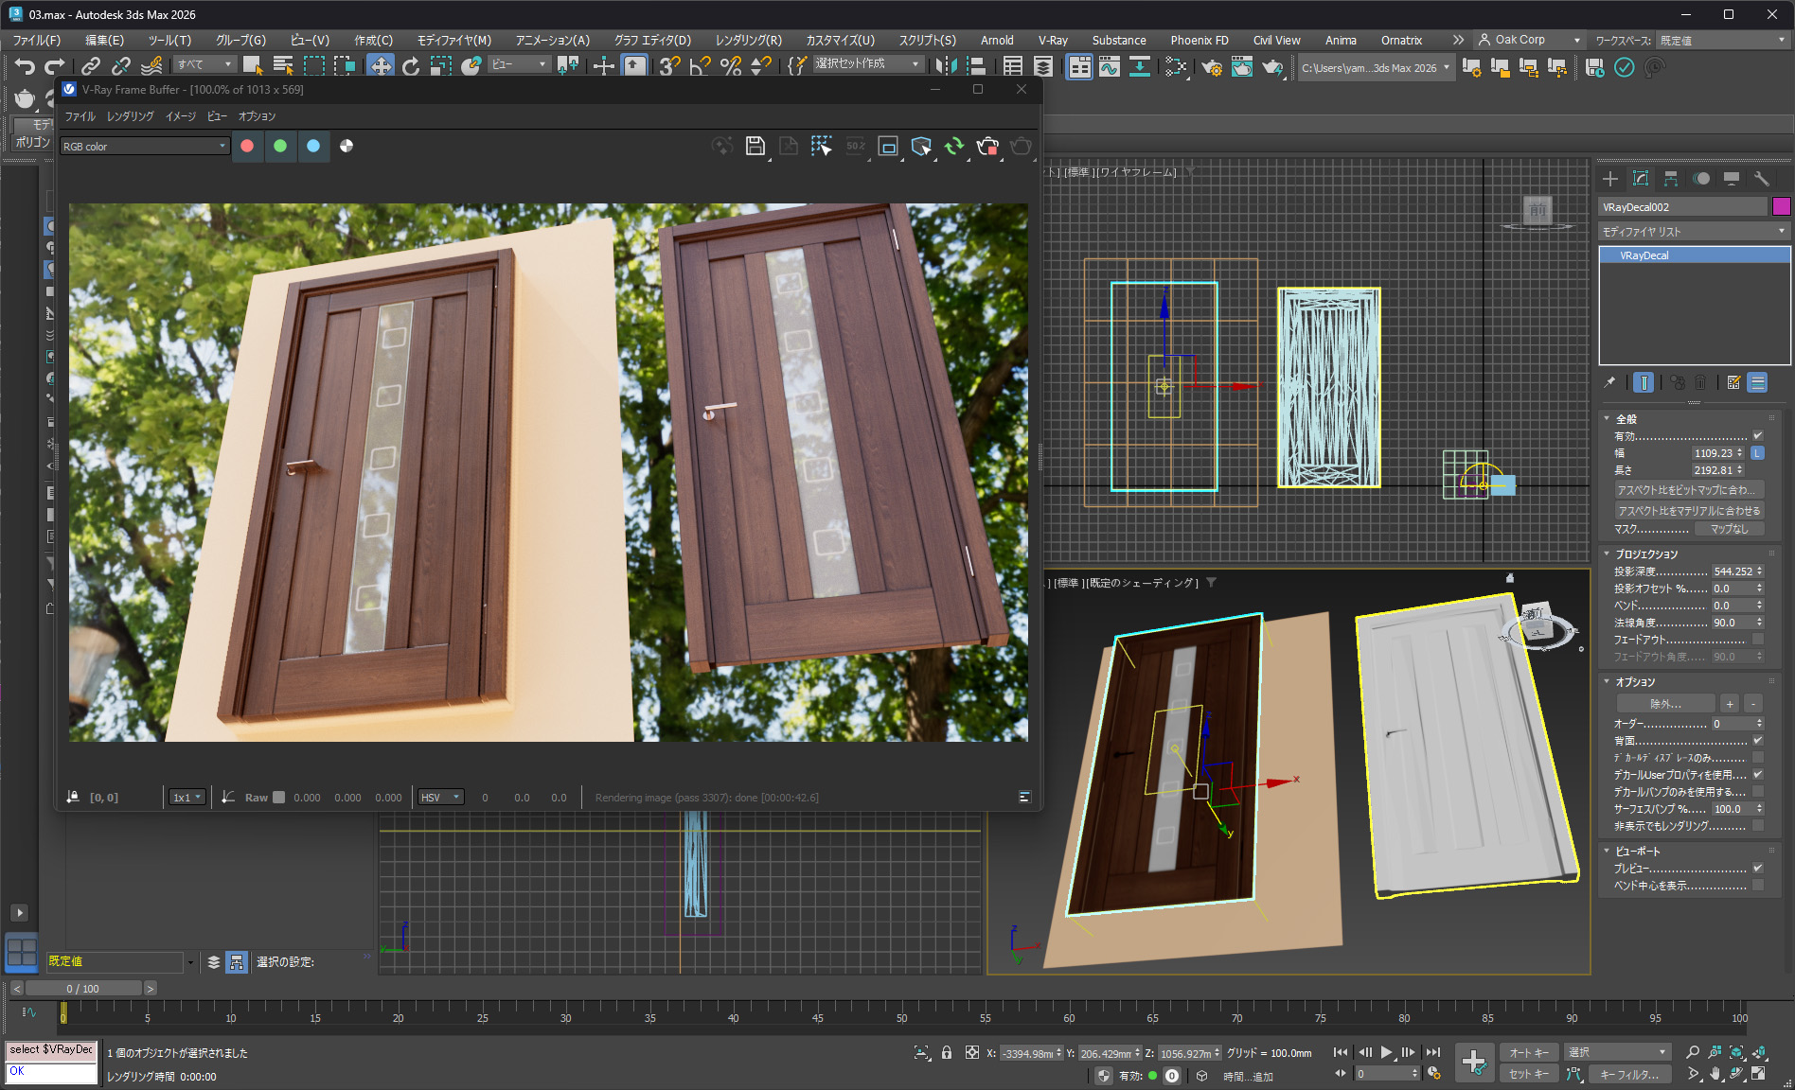Open the RGB color channel dropdown

click(x=145, y=147)
